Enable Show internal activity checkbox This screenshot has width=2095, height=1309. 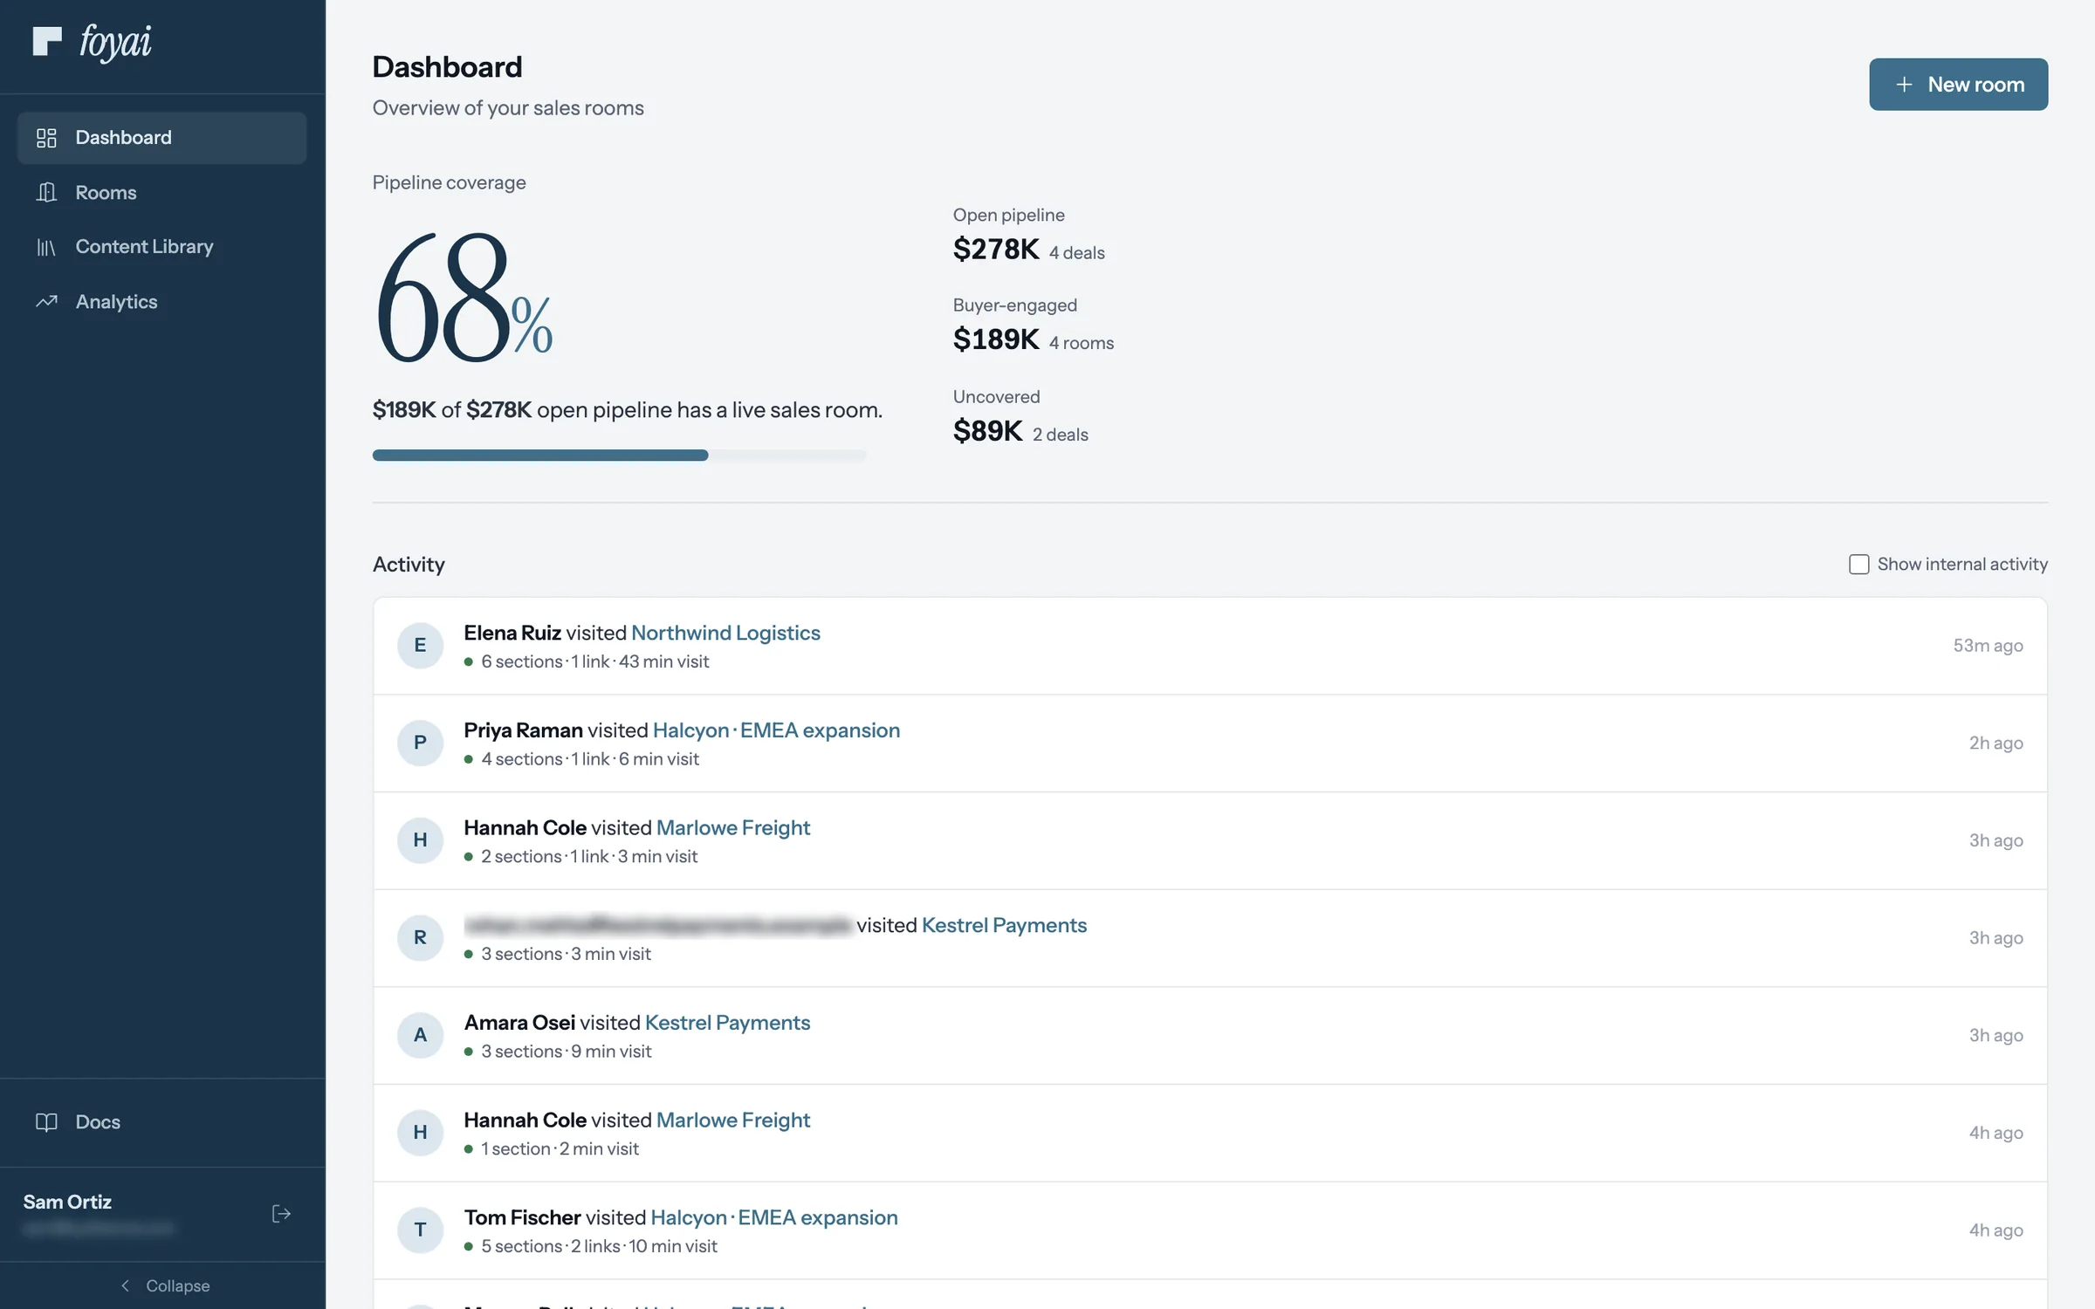coord(1858,565)
